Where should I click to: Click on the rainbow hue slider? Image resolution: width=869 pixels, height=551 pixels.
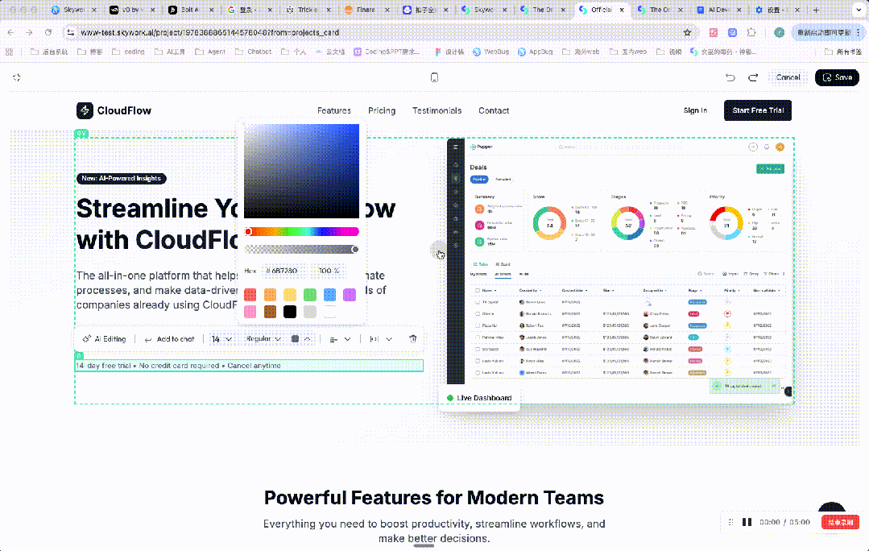[302, 232]
